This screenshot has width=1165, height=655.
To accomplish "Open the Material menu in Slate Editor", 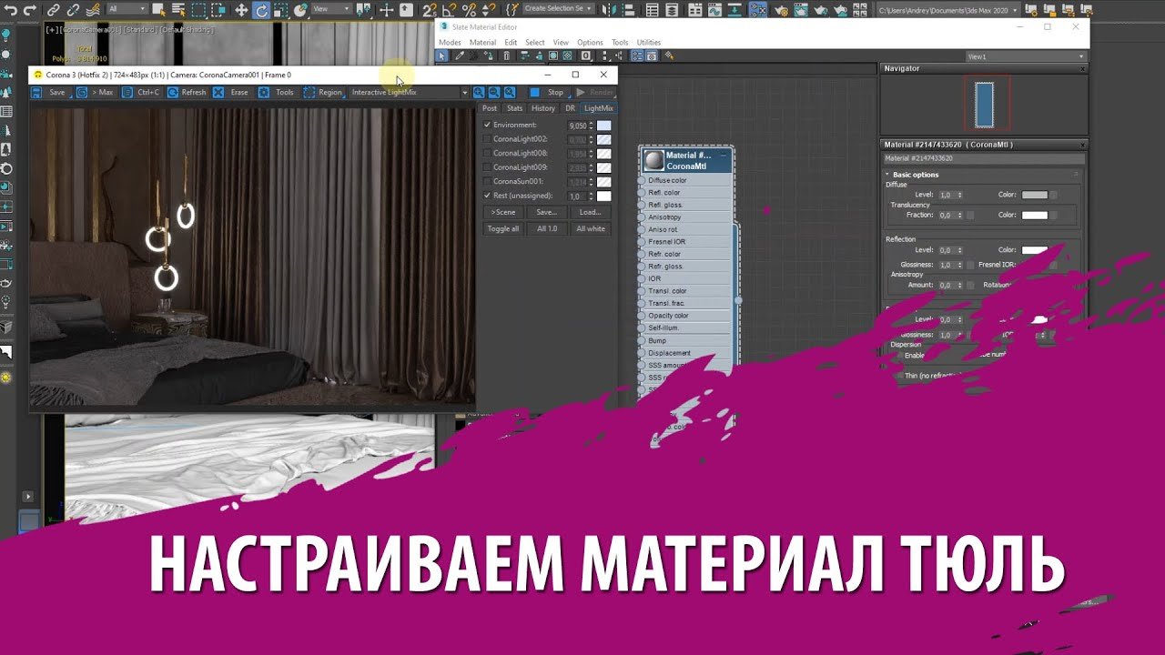I will 482,43.
